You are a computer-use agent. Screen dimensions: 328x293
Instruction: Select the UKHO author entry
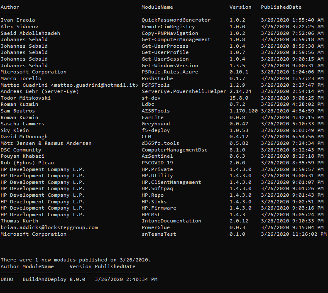(x=7, y=280)
